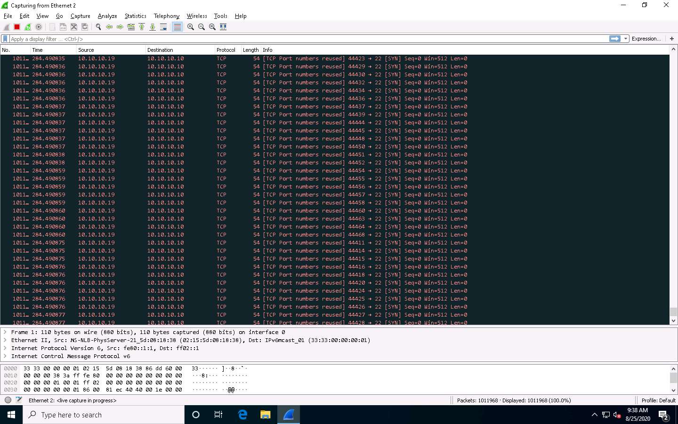Expand the Ethernet II details node
Image resolution: width=678 pixels, height=424 pixels.
click(5, 340)
